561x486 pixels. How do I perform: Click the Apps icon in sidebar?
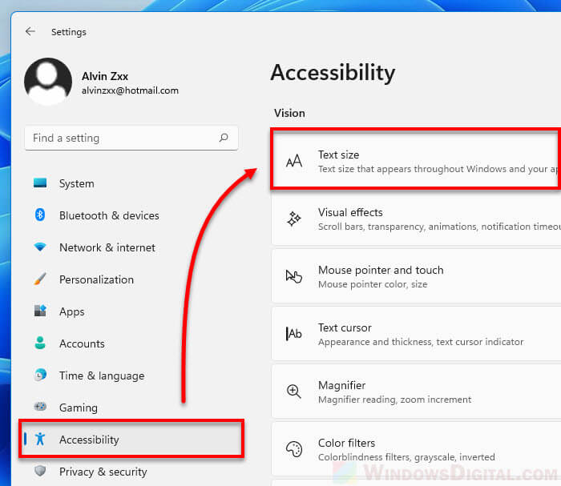pos(40,311)
